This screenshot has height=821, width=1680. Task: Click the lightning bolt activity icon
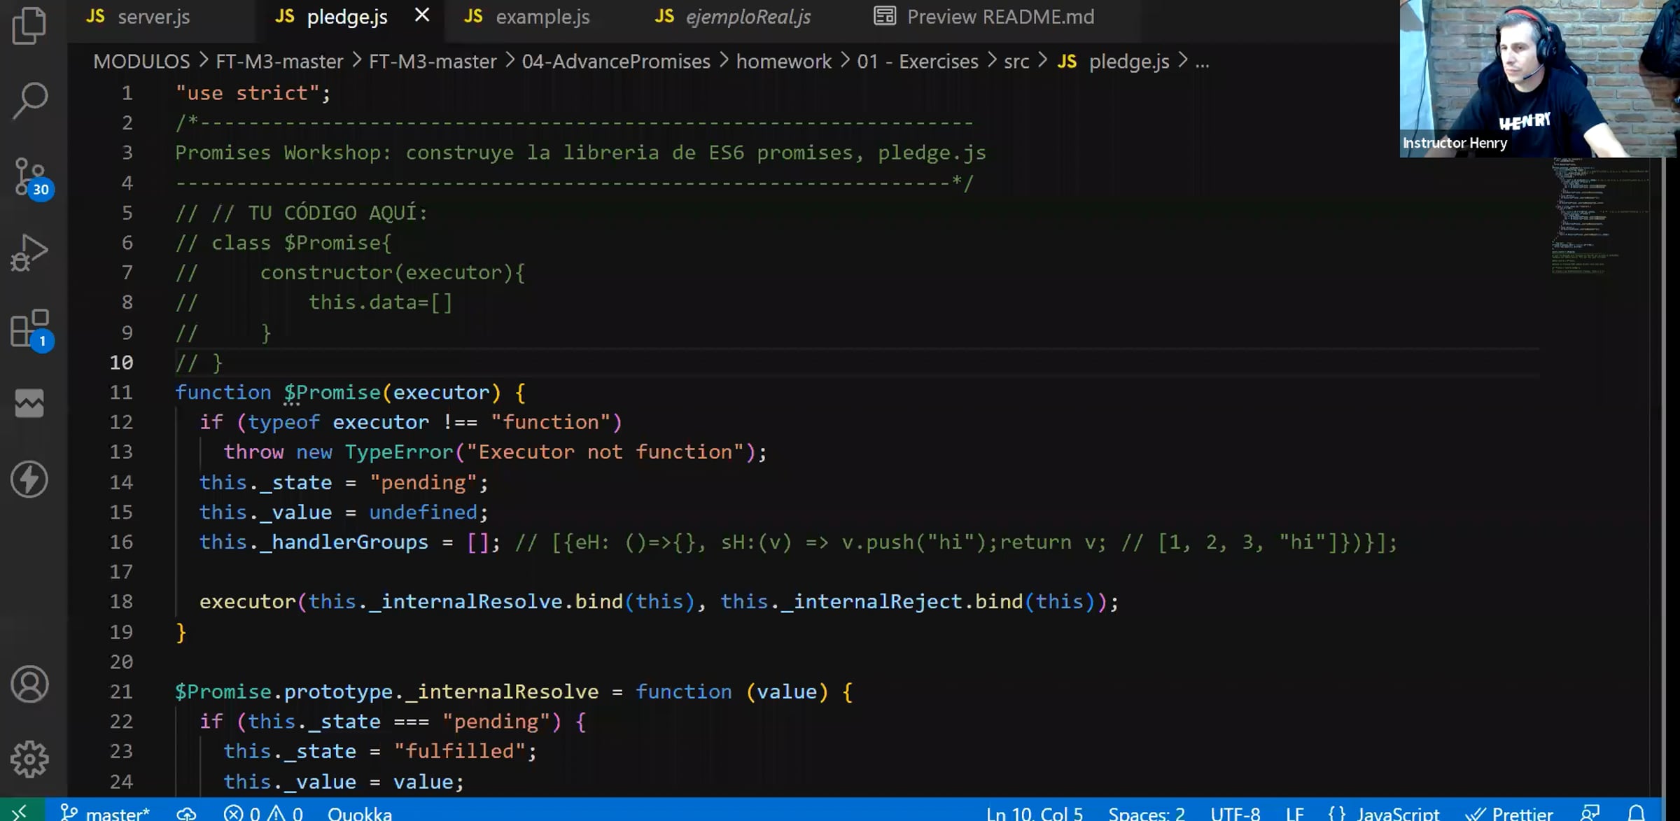click(29, 479)
